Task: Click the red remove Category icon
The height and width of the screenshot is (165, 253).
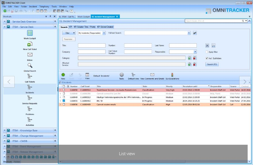Action: coord(194,58)
